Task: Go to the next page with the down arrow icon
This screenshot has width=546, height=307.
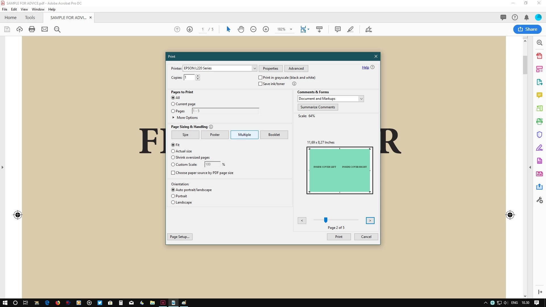Action: pyautogui.click(x=190, y=29)
